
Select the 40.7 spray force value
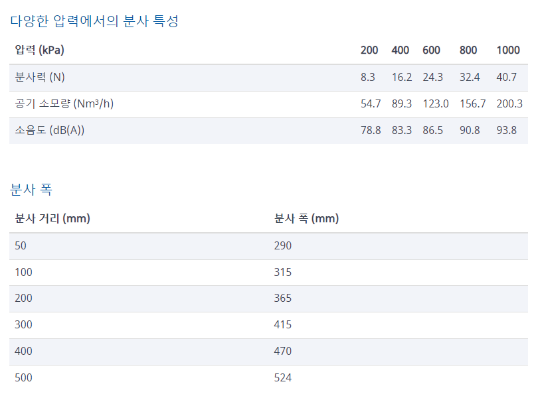tap(506, 78)
